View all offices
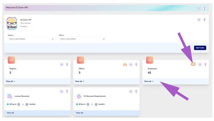Image resolution: width=214 pixels, height=121 pixels. point(80,81)
